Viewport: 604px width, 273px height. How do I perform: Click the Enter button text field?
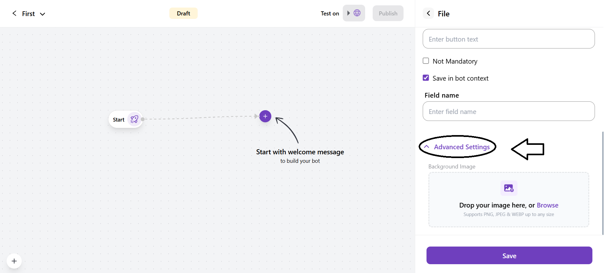tap(508, 39)
